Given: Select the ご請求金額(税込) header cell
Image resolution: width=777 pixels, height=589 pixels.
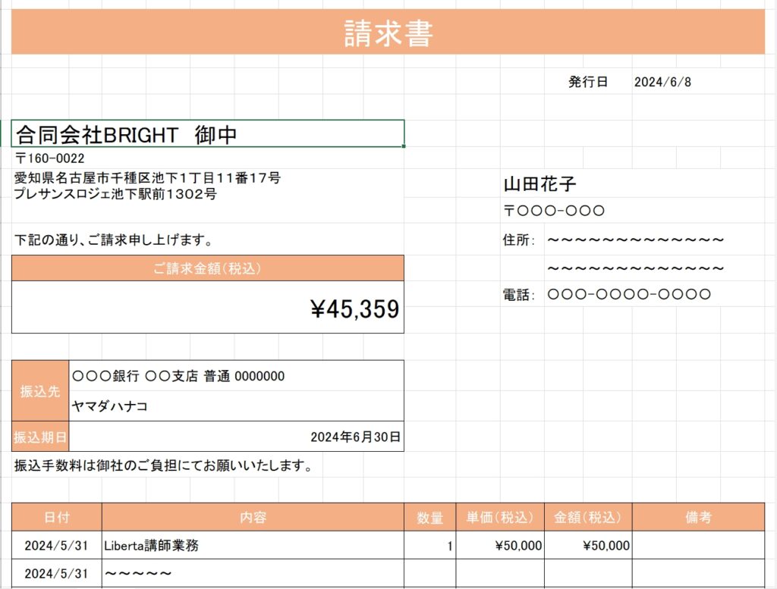Looking at the screenshot, I should click(208, 268).
